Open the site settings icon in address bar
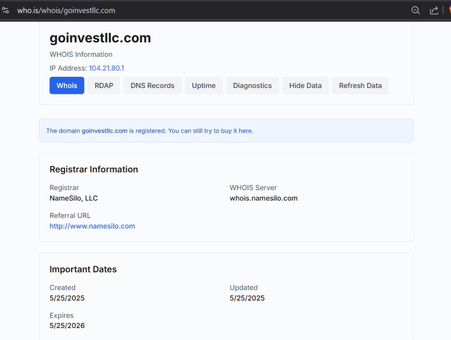The width and height of the screenshot is (451, 340). 5,11
